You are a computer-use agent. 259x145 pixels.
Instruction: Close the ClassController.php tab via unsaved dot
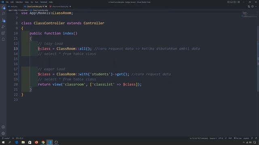[x=46, y=6]
